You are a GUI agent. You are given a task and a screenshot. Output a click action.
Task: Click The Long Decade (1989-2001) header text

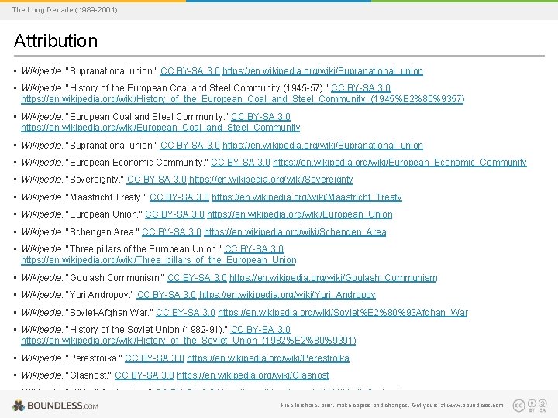(64, 9)
